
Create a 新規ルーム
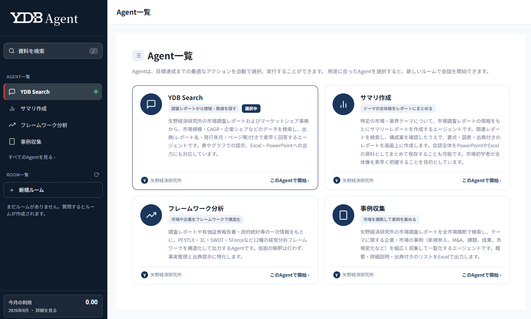[x=53, y=190]
